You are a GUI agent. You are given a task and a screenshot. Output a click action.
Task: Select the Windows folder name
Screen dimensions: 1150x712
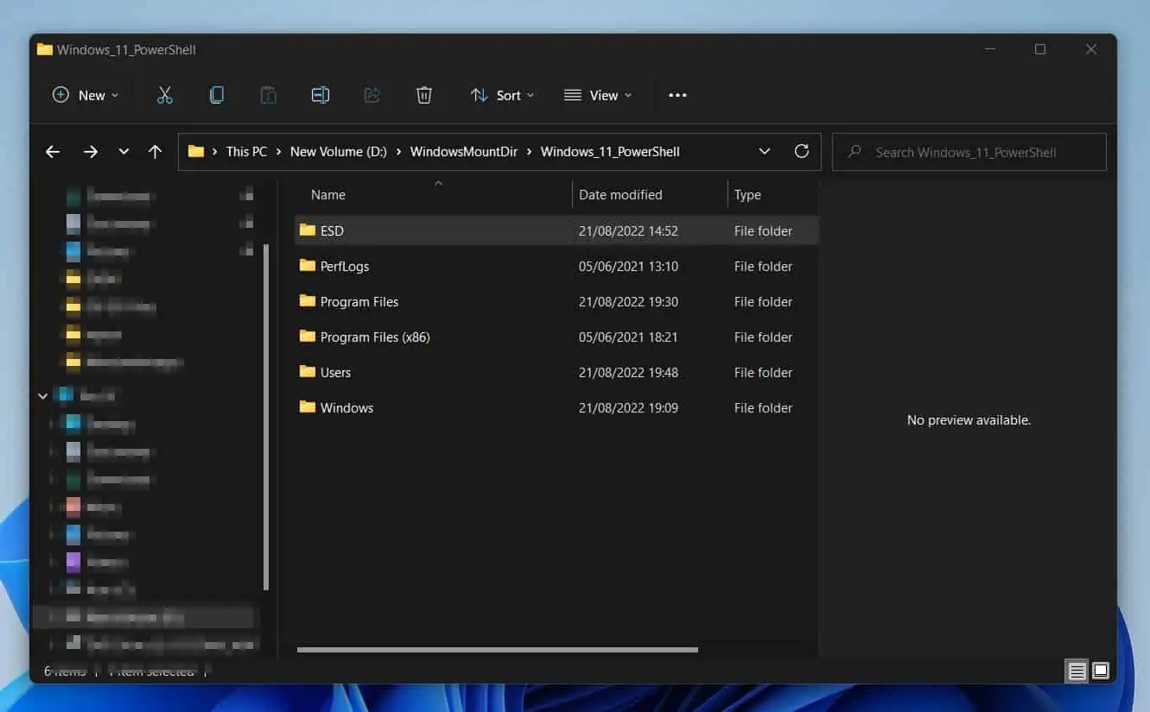pos(346,408)
